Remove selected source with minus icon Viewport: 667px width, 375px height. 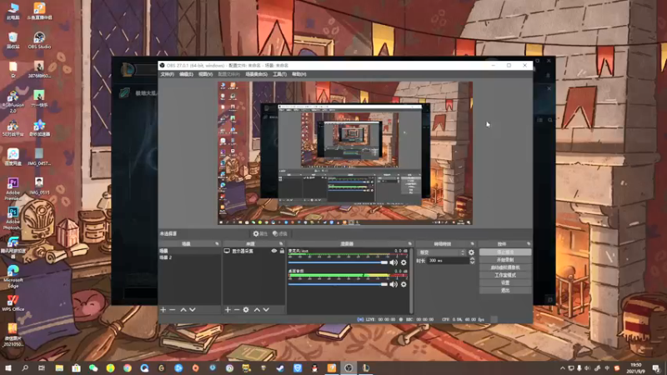click(237, 310)
